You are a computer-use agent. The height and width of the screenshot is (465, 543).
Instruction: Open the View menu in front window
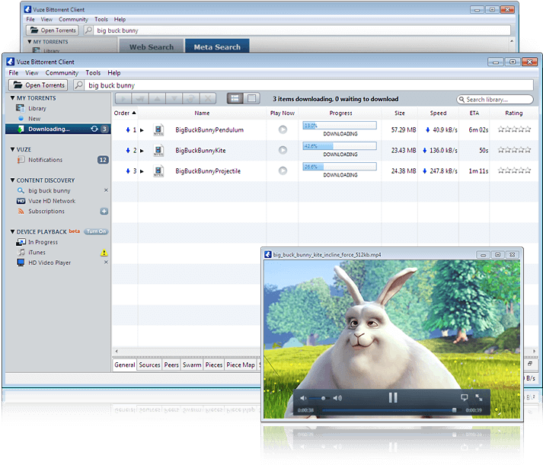click(31, 72)
